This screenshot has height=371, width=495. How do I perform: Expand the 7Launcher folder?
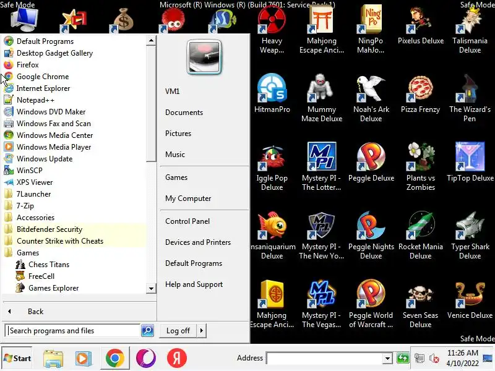33,194
